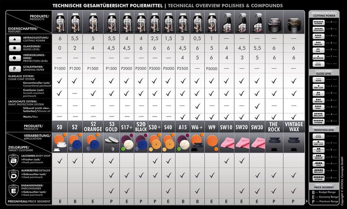Screen dimensions: 347x209
Task: Select The Rock wax tin image
Action: tap(274, 25)
